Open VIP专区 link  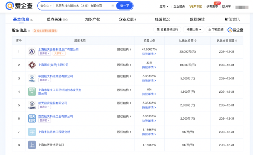(196, 6)
